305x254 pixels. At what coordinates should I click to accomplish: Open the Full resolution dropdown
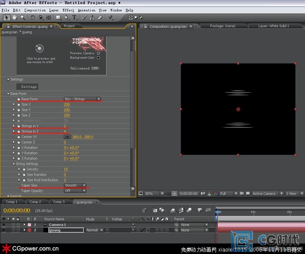tap(229, 194)
